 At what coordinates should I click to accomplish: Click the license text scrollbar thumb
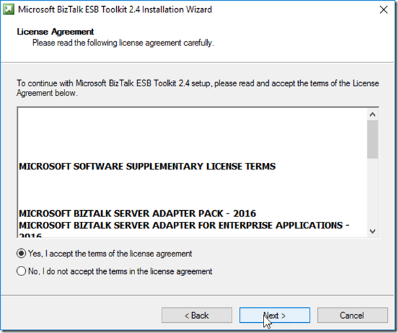coord(372,140)
